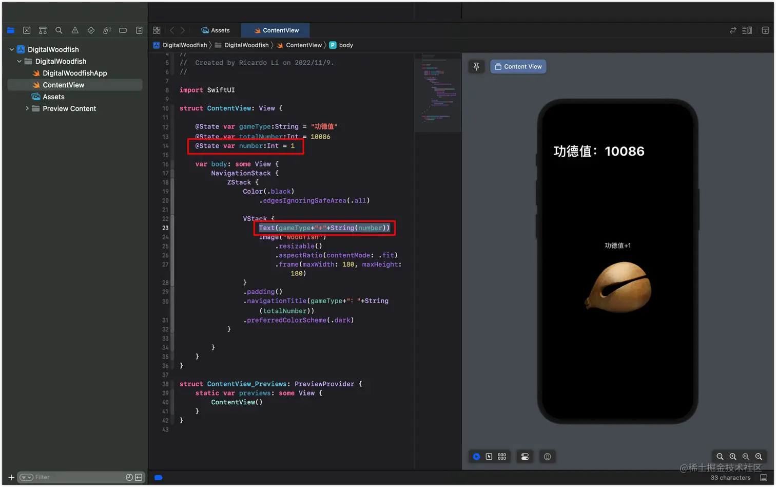Click the @State var number line
Screen dimensions: 776x487
[x=245, y=146]
